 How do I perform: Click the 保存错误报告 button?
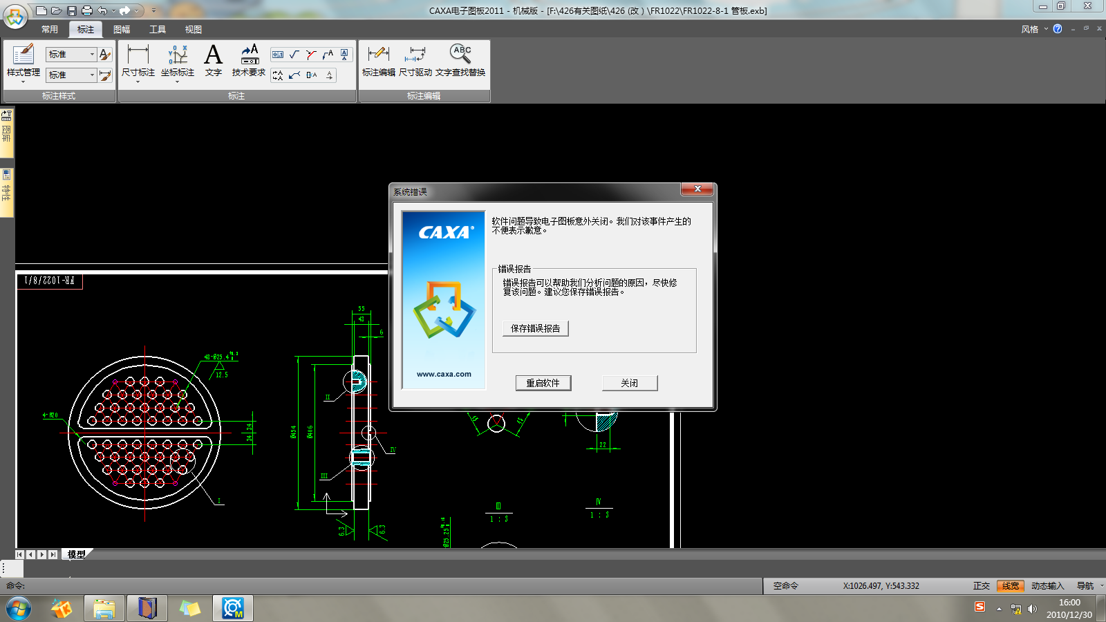[536, 328]
